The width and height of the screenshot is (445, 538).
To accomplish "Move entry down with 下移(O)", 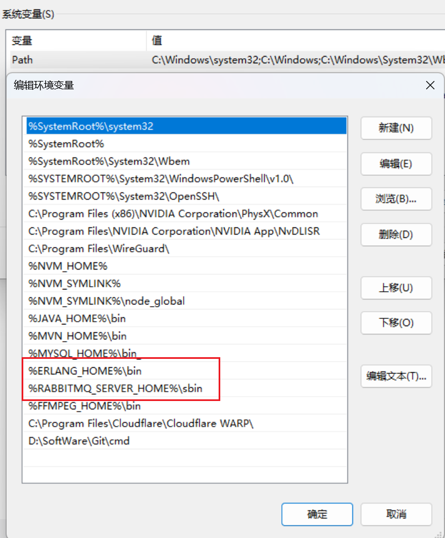I will click(x=396, y=323).
